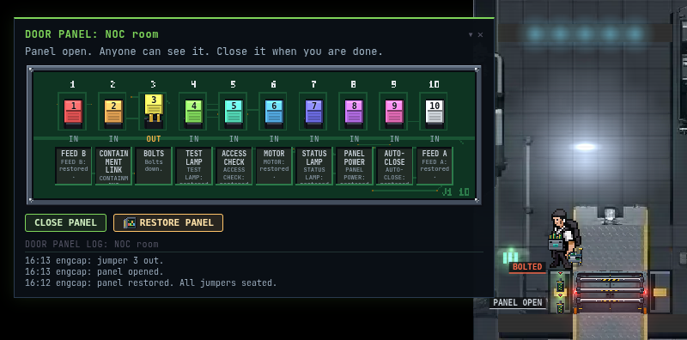The width and height of the screenshot is (687, 340).
Task: Pull the blue jumper 6
Action: [x=274, y=112]
